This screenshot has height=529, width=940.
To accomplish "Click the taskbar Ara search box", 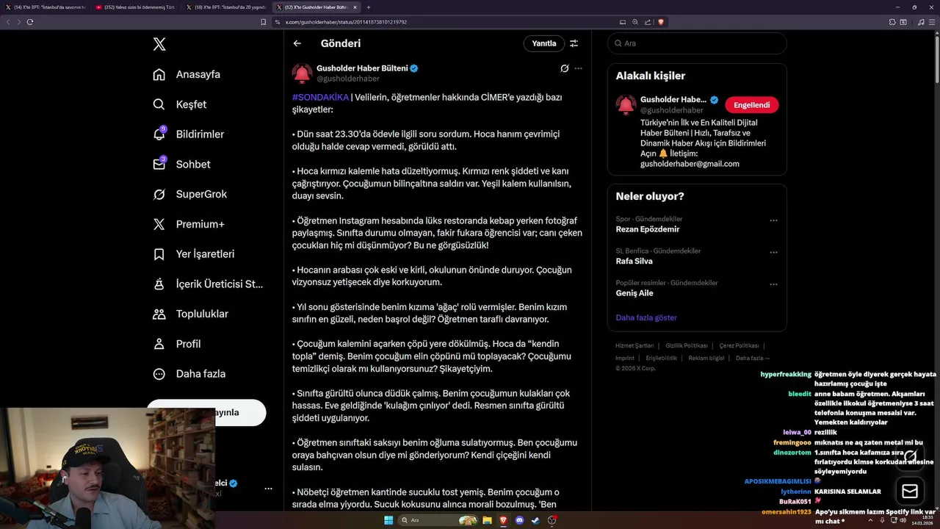I will pos(438,520).
